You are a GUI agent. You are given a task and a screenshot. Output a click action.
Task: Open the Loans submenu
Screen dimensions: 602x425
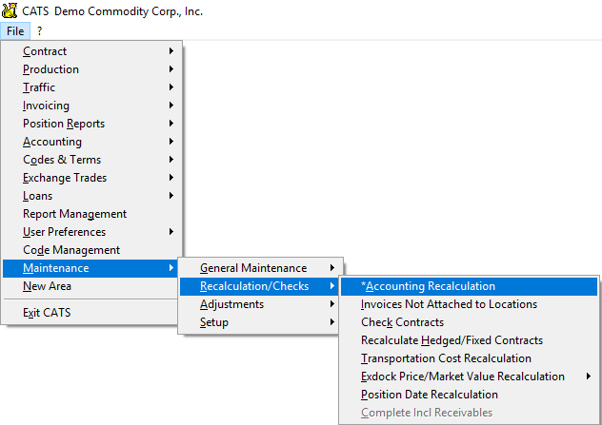(x=90, y=196)
